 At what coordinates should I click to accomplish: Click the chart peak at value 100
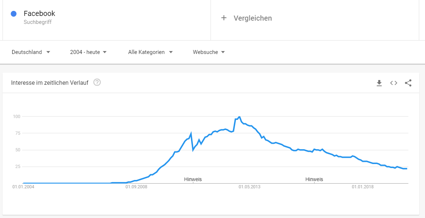tap(239, 117)
